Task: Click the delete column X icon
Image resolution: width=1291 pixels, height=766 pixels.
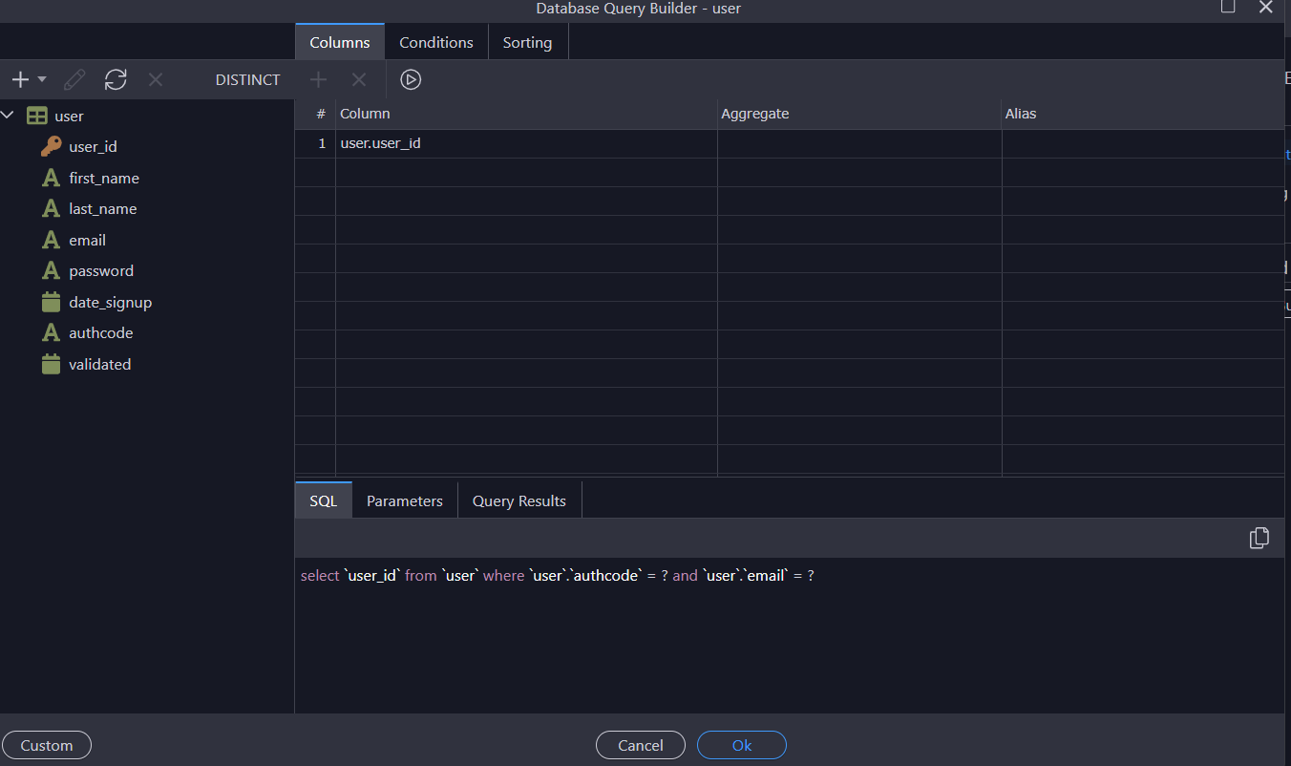Action: point(359,80)
